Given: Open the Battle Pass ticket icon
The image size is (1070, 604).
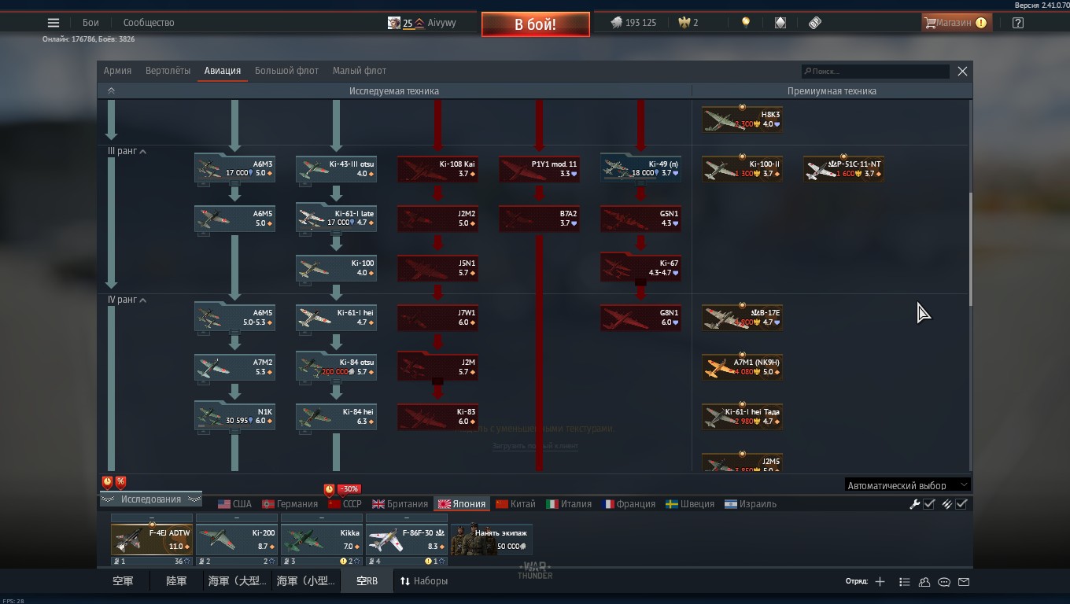Looking at the screenshot, I should (x=815, y=23).
